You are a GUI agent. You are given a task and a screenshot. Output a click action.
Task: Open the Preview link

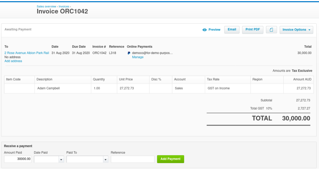[214, 30]
